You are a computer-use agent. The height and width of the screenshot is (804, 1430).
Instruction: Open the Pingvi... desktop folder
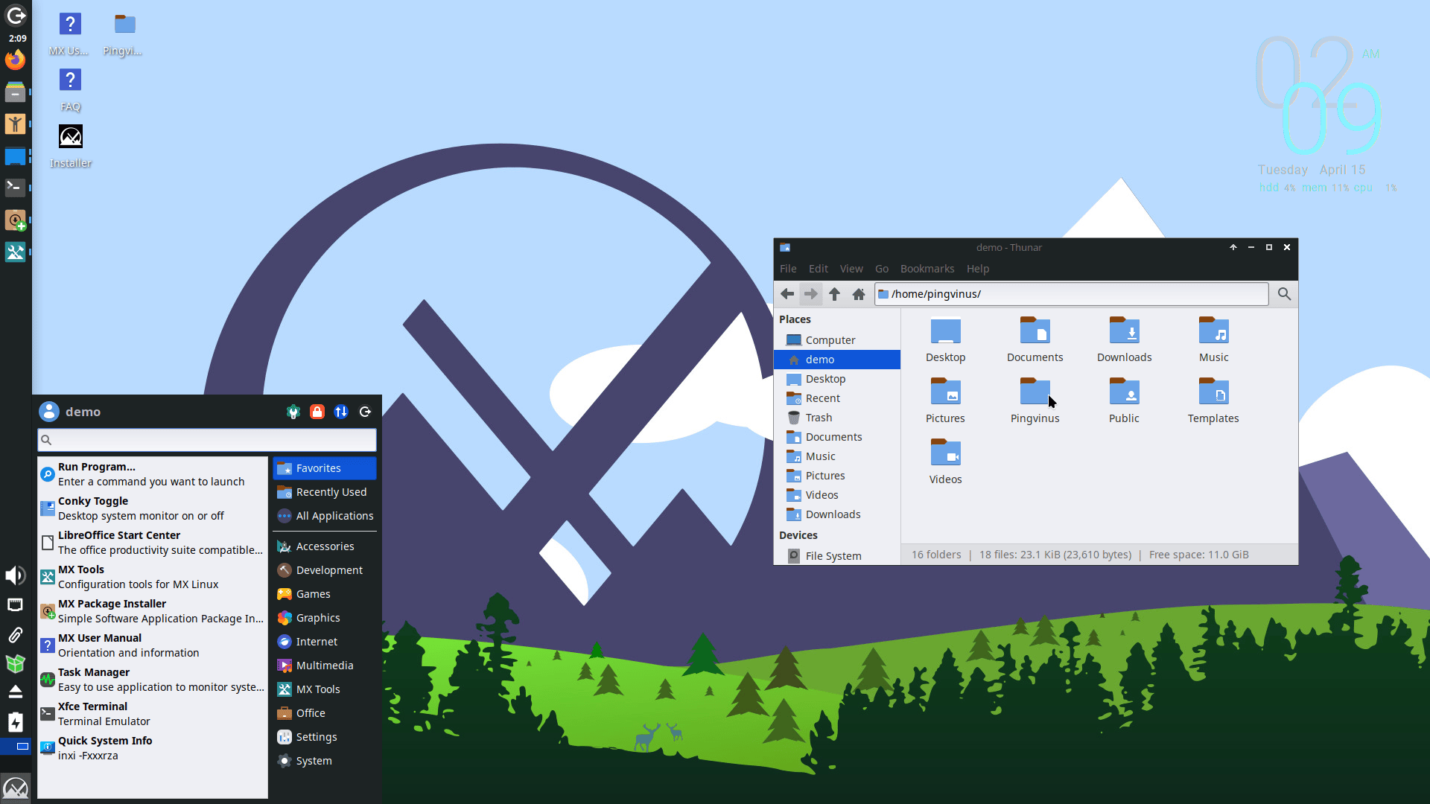click(x=124, y=34)
